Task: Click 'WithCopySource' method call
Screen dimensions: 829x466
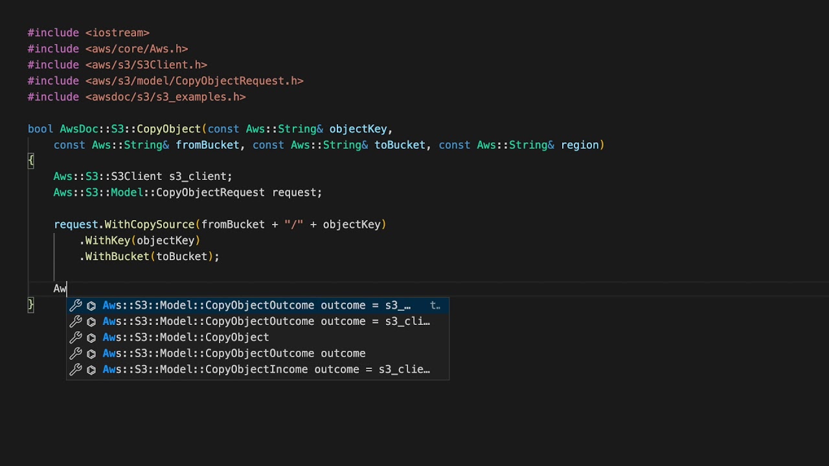Action: (x=150, y=225)
